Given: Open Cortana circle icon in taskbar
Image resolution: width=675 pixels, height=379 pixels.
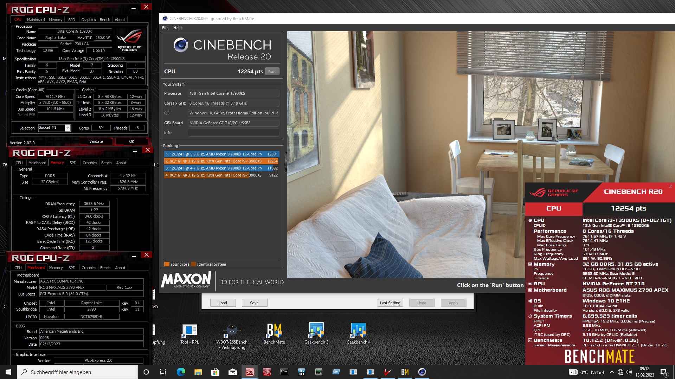Looking at the screenshot, I should [x=146, y=372].
